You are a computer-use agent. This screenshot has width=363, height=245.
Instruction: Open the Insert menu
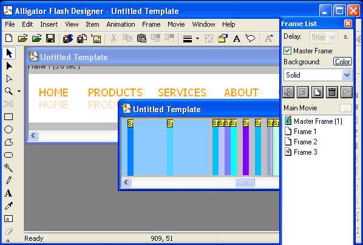(49, 24)
